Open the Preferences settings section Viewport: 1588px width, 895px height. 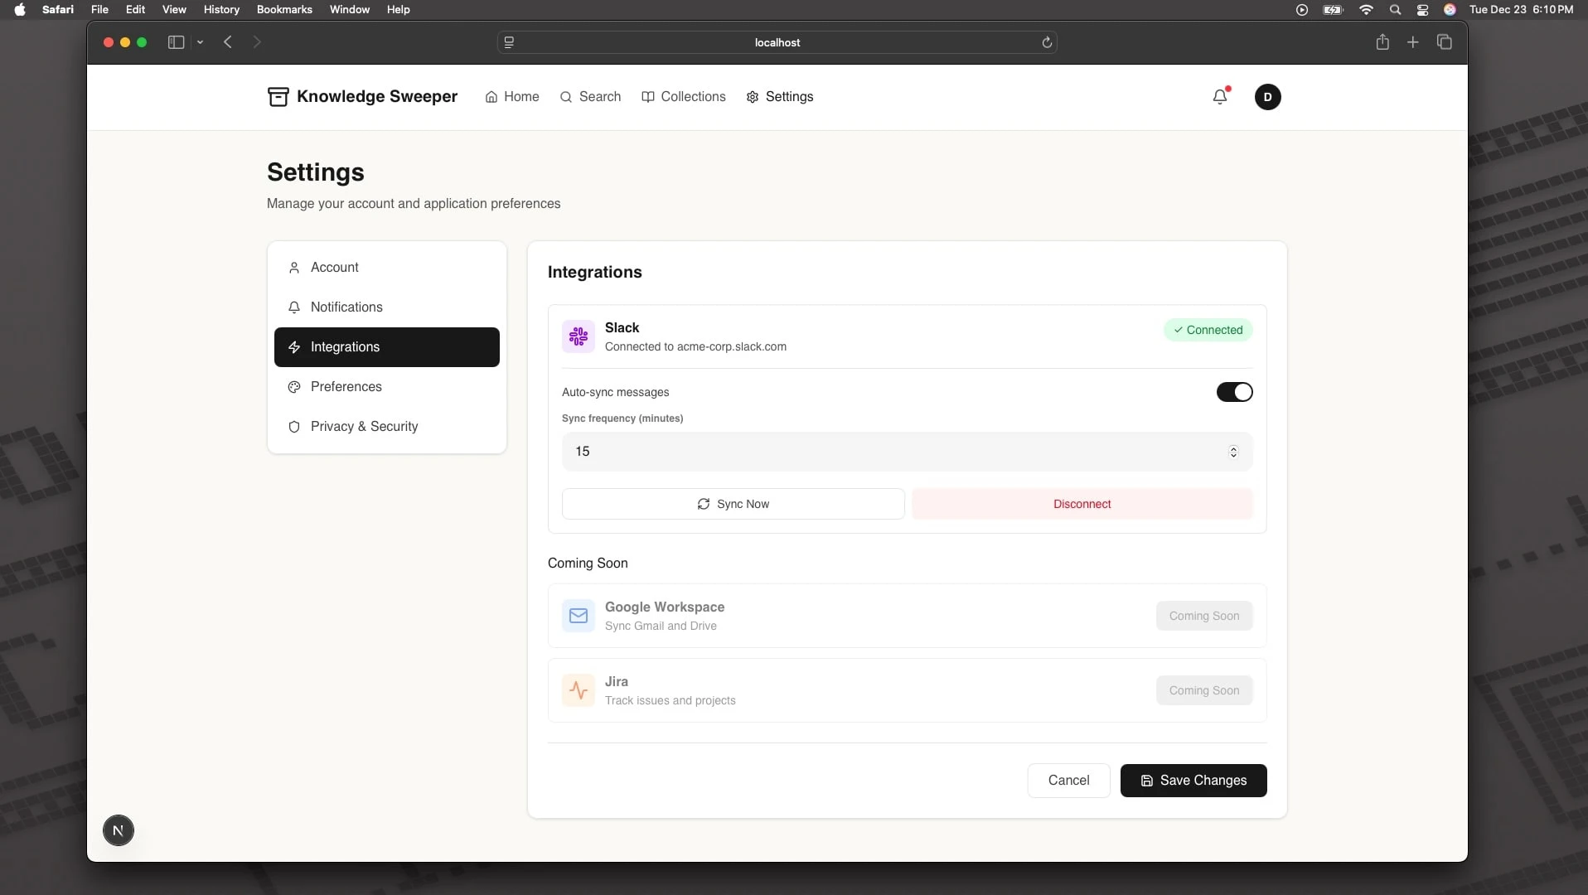387,387
